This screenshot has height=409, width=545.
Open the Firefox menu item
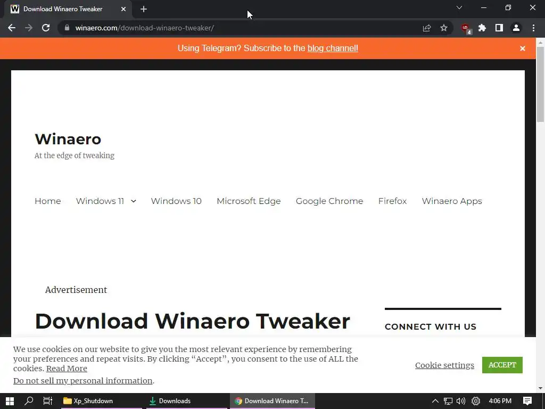point(392,201)
